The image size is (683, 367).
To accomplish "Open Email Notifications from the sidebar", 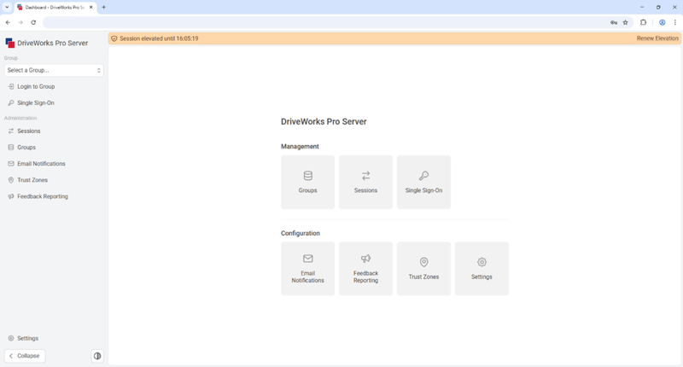I will click(x=54, y=164).
